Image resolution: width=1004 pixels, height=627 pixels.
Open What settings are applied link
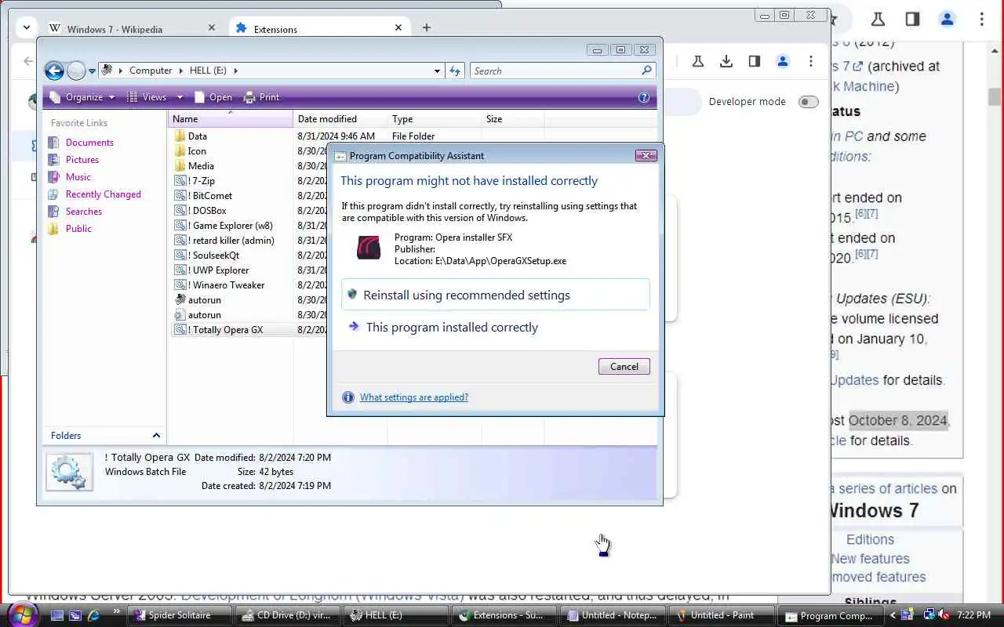414,397
